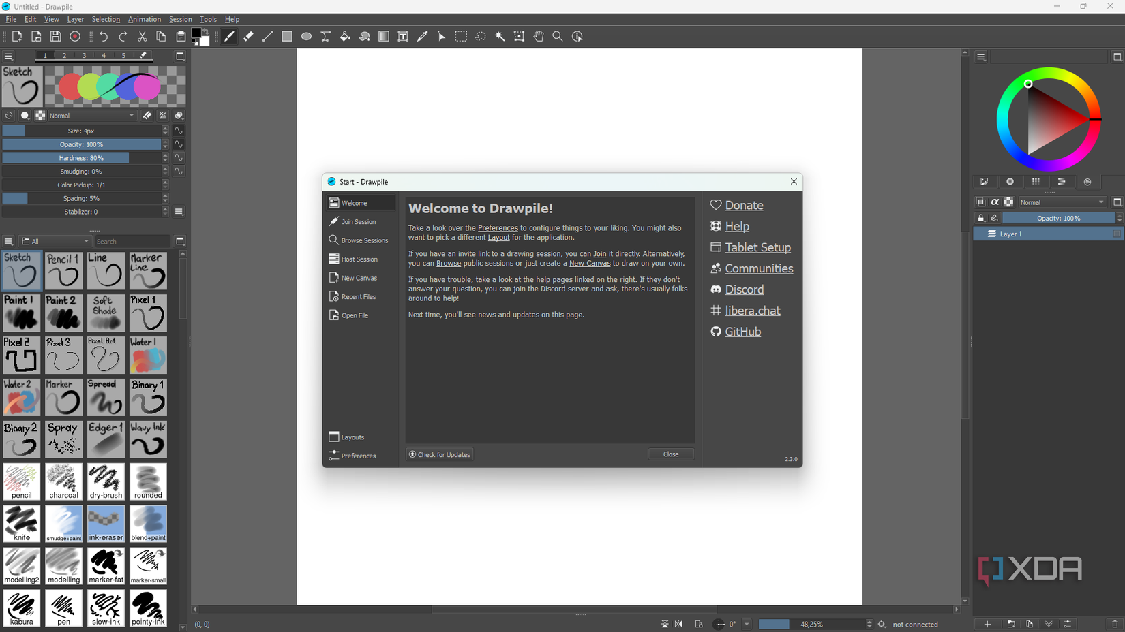1125x632 pixels.
Task: Select the Magic wand tool
Action: click(x=500, y=37)
